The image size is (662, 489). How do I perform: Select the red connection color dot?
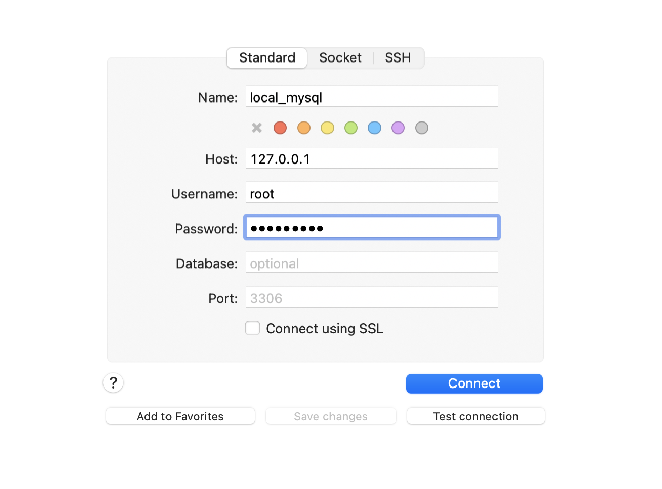tap(280, 128)
